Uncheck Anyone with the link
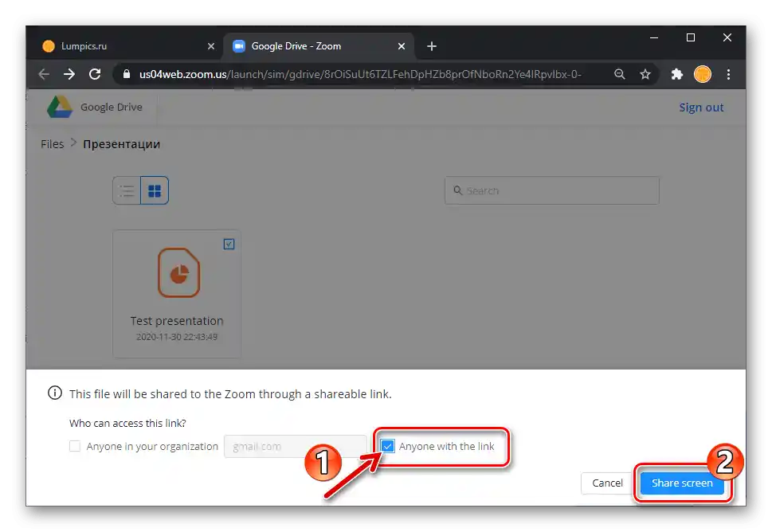The height and width of the screenshot is (532, 772). click(x=387, y=446)
